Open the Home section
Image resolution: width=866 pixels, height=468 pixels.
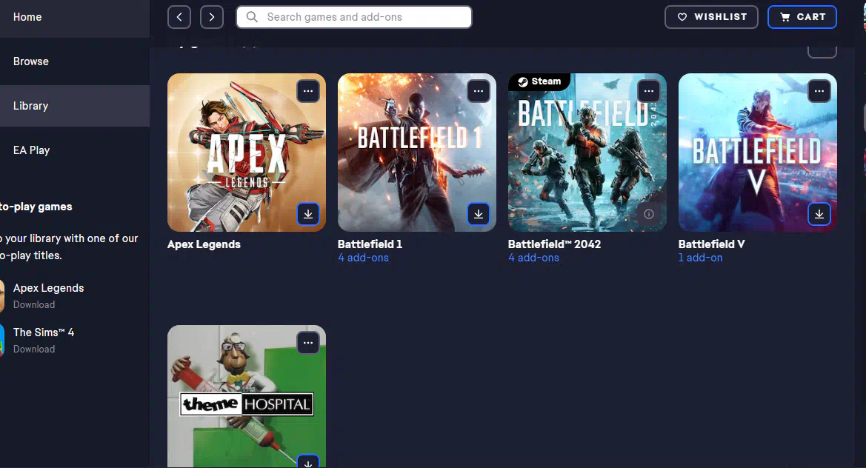[x=75, y=17]
